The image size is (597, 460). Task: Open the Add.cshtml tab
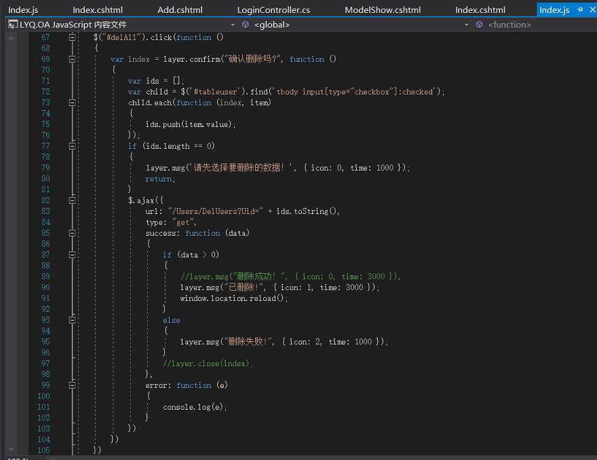click(x=180, y=10)
